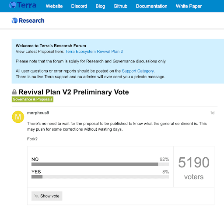Image resolution: width=224 pixels, height=208 pixels.
Task: Go to the Blog nav link
Action: pos(100,6)
